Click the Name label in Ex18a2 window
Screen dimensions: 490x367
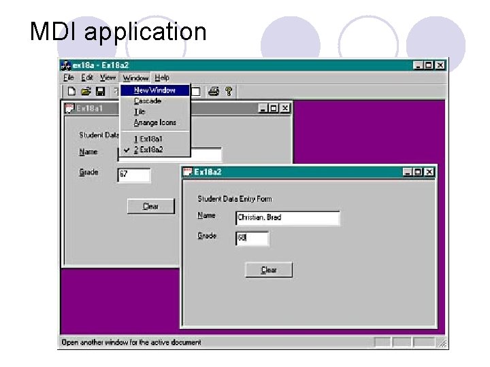pos(206,215)
